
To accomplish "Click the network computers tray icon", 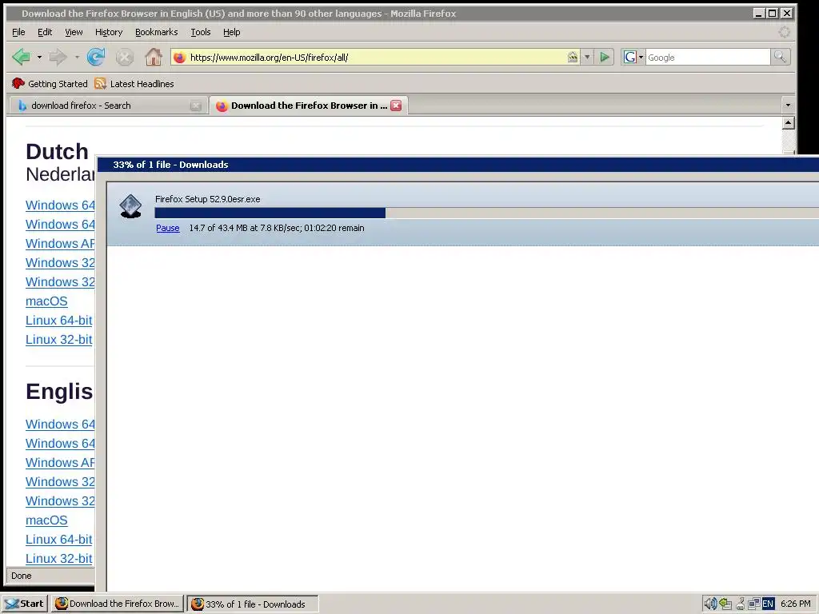I will (753, 604).
